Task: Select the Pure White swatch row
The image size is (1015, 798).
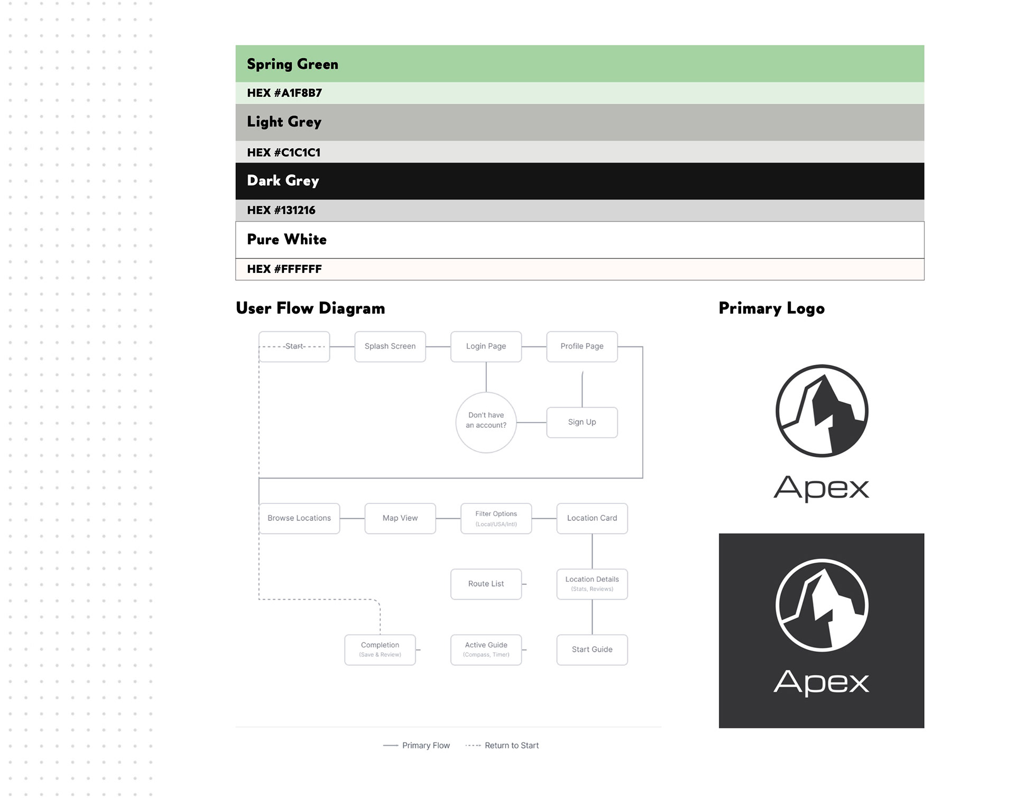Action: (579, 240)
